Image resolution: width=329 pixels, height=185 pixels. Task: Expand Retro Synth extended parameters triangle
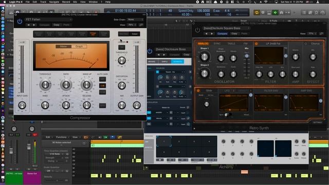194,128
